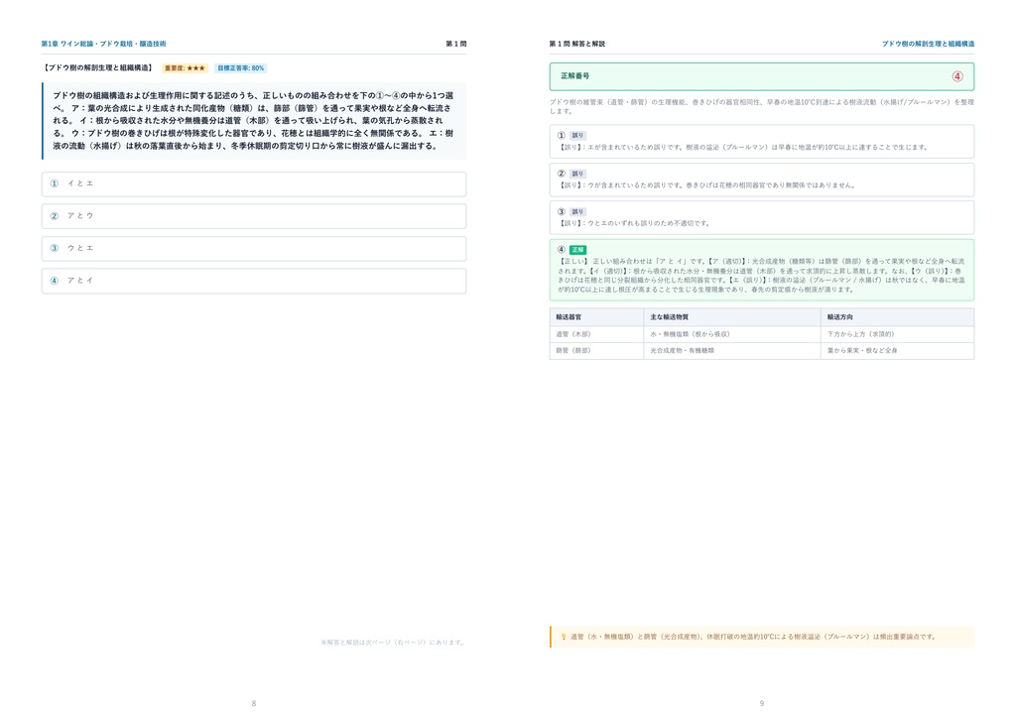Click the question text block on the left page

[254, 121]
